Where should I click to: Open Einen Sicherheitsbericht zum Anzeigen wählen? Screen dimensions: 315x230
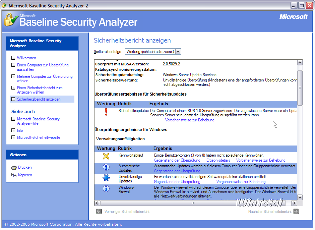click(40, 90)
